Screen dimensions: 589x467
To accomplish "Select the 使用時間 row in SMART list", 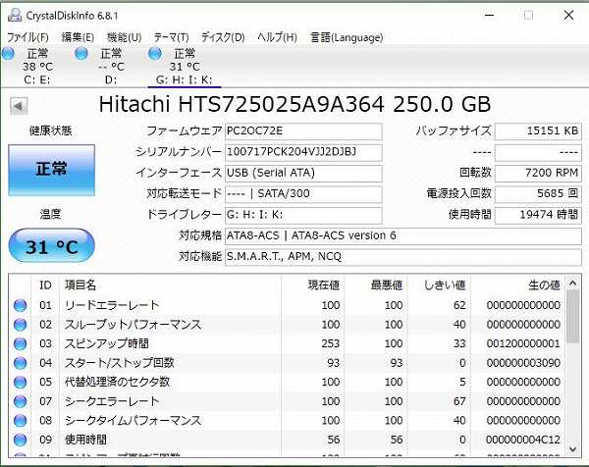I will 287,440.
